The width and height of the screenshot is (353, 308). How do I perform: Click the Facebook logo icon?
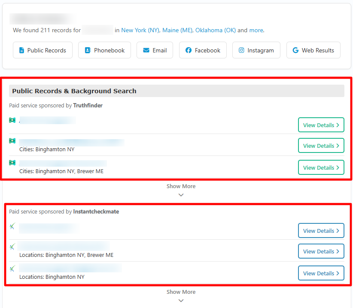click(x=189, y=50)
